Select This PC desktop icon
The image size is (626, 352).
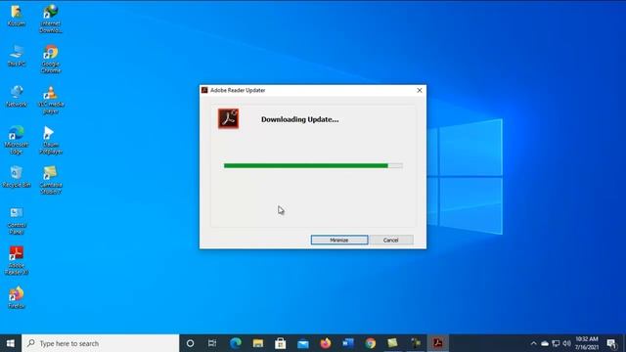coord(17,56)
